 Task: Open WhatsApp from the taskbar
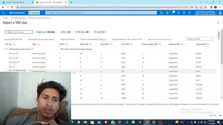(113, 122)
